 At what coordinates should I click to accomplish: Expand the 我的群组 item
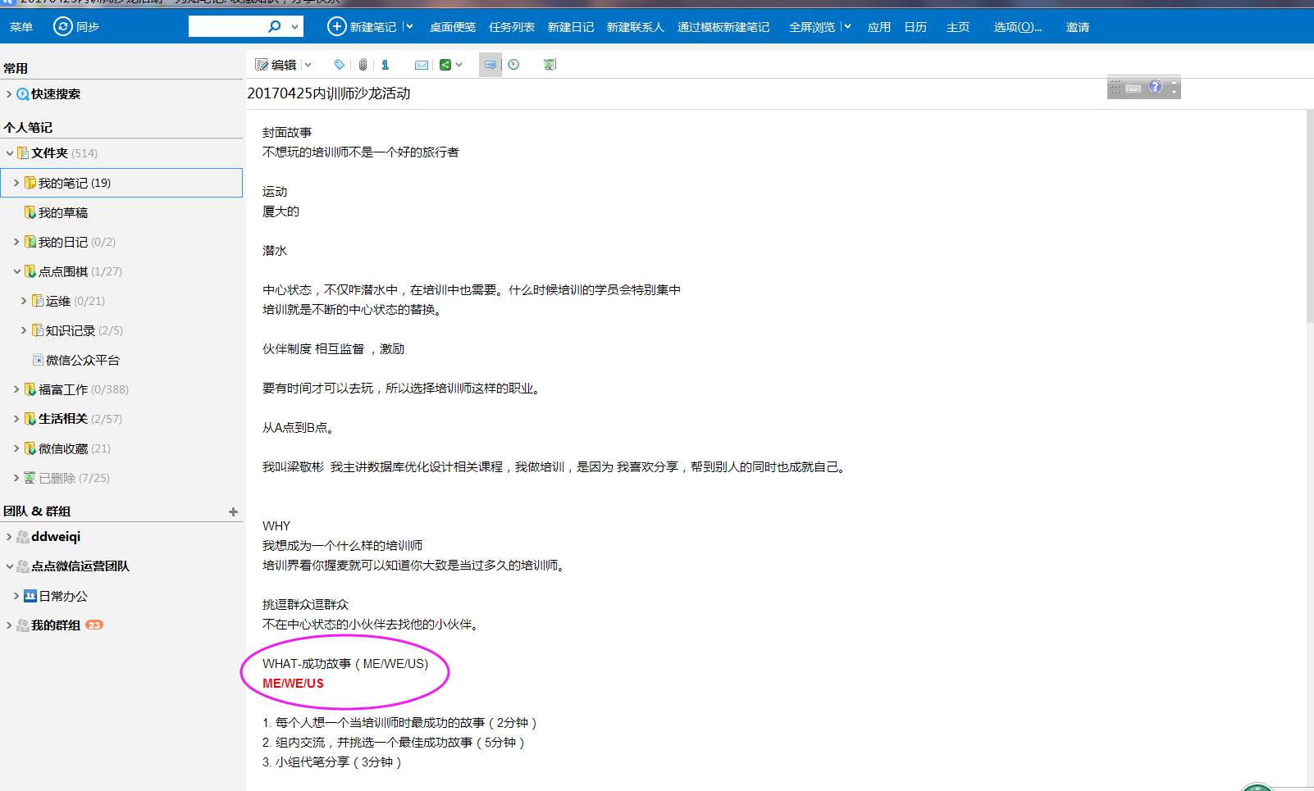9,625
